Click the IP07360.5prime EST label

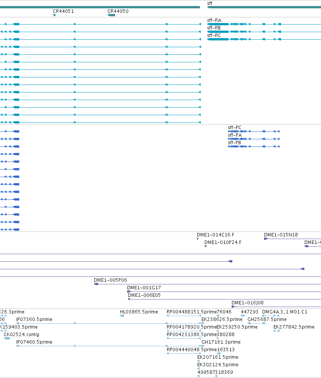(x=34, y=319)
